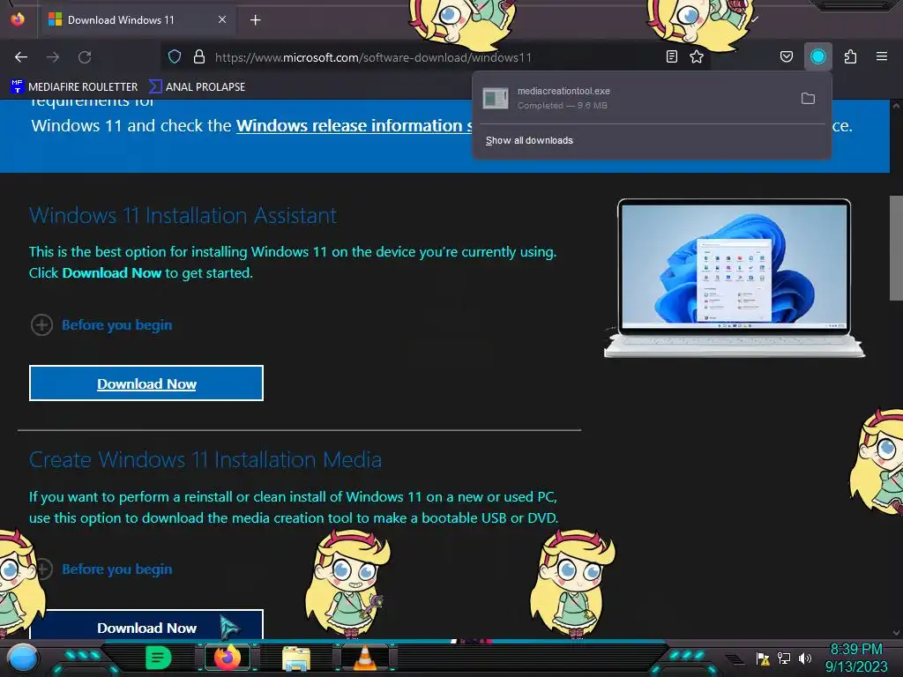
Task: Open network status tray icon
Action: click(784, 658)
